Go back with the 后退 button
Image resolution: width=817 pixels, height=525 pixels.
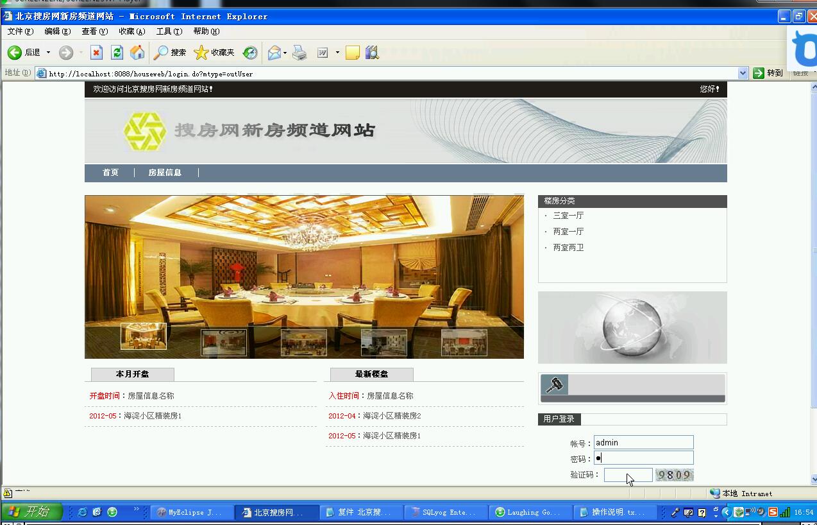[x=24, y=53]
